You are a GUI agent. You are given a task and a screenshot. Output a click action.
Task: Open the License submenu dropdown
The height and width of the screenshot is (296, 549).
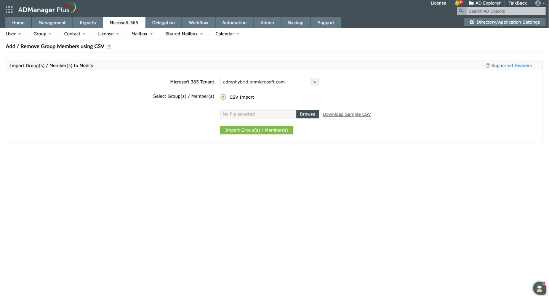[x=109, y=34]
